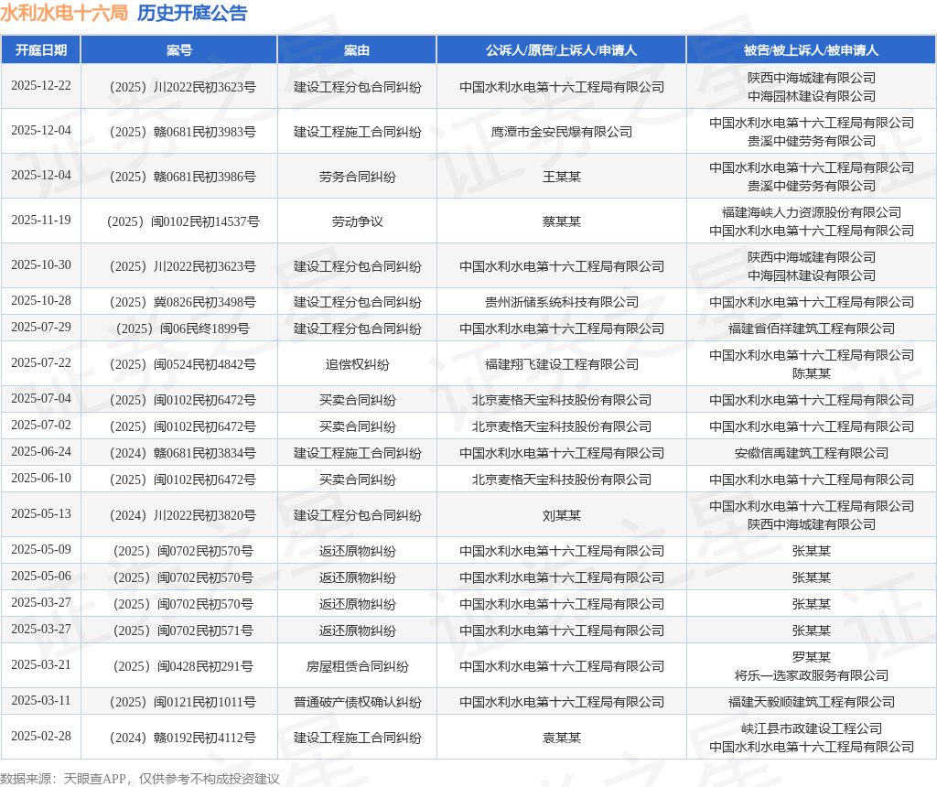Click the 追偿权纠纷 cause cell
This screenshot has width=937, height=787.
[x=358, y=364]
